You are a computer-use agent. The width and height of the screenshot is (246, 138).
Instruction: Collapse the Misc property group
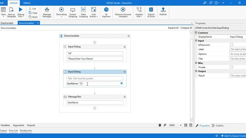coord(196,63)
